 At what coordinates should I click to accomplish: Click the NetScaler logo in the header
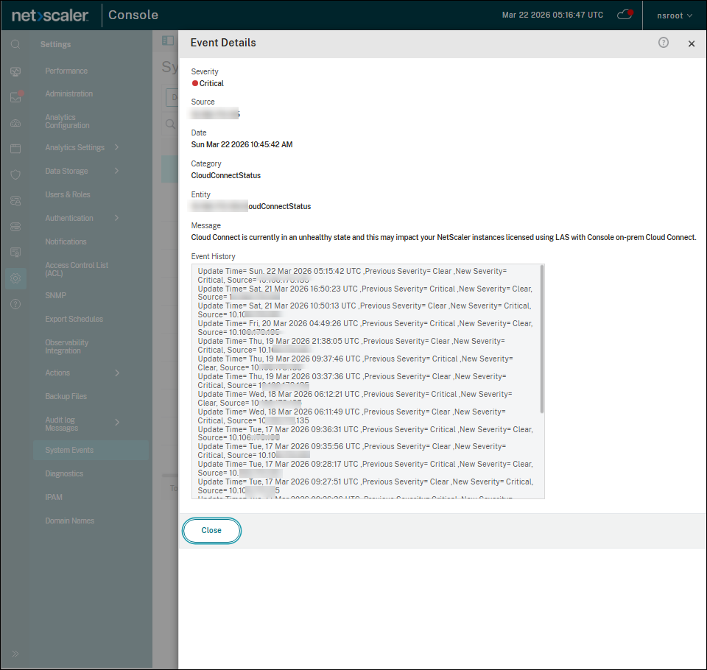[x=48, y=14]
